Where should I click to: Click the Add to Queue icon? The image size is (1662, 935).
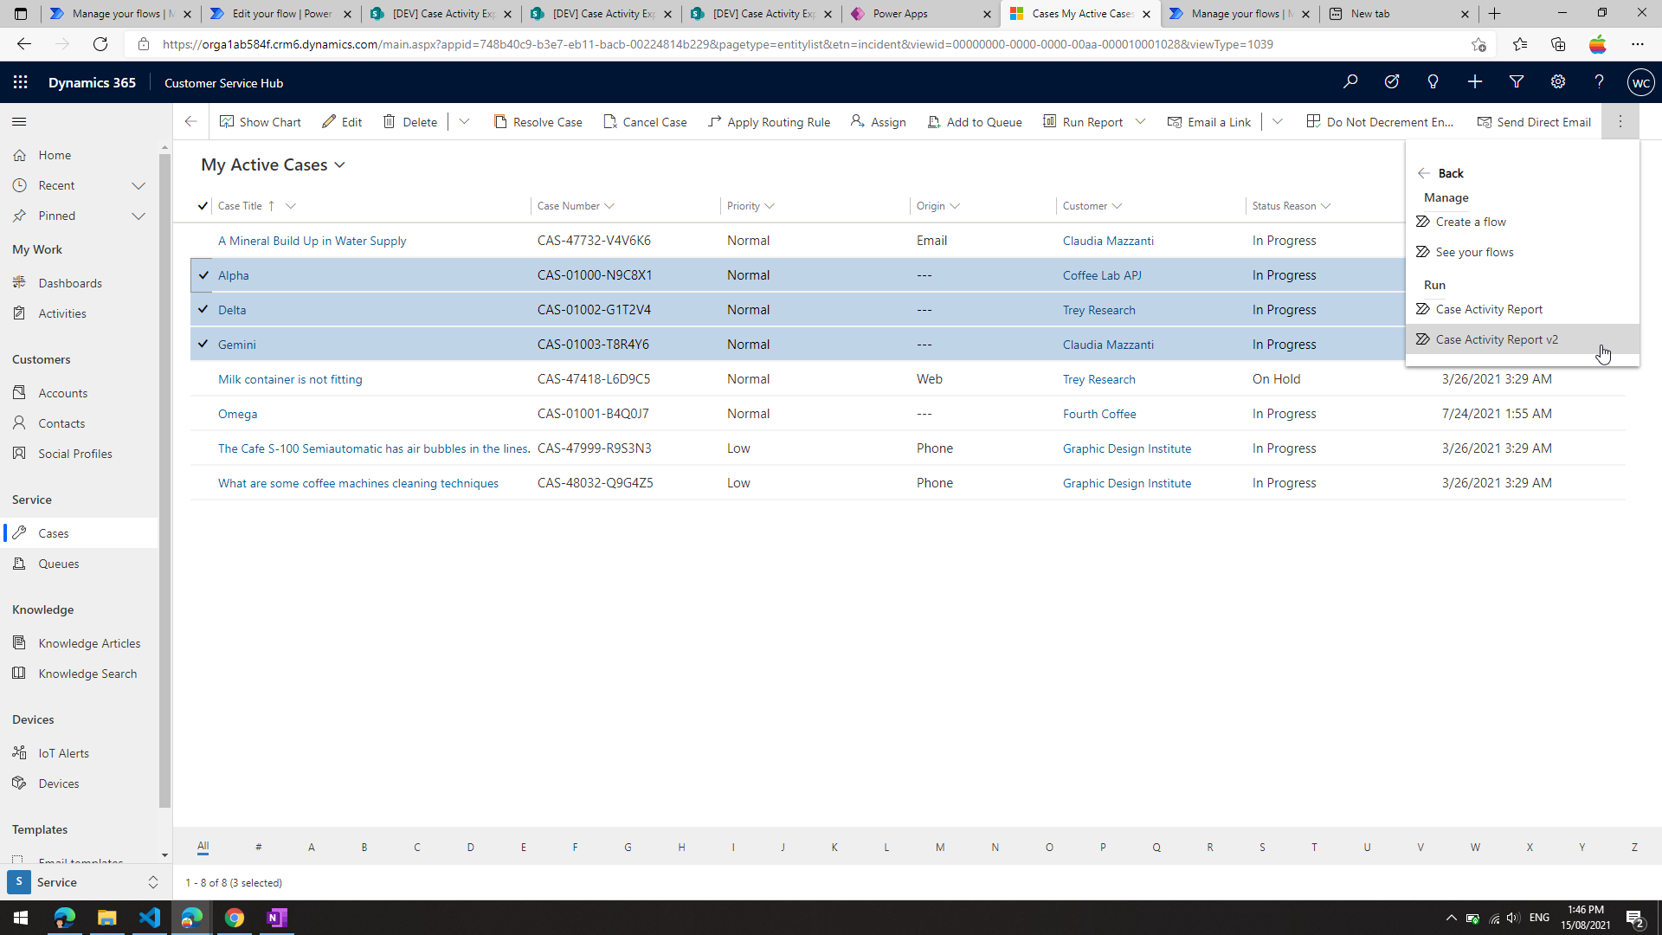coord(934,122)
